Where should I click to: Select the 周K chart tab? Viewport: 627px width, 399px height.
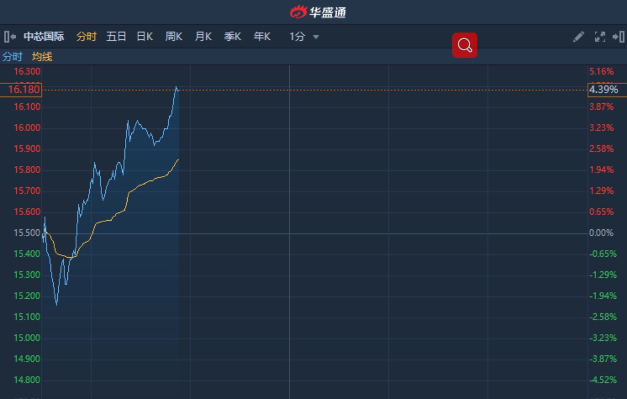[174, 37]
